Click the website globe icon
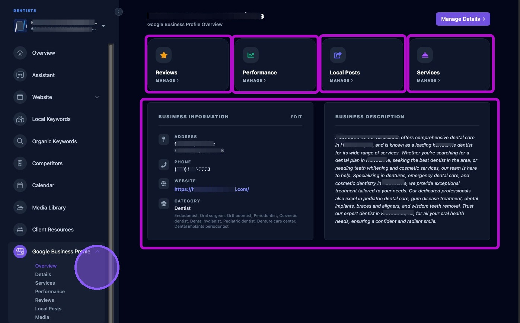520x323 pixels. (164, 184)
